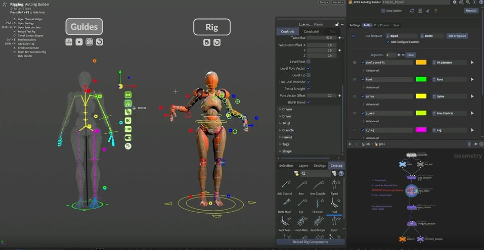
Task: Click the select arrow for skeletonfit row
Action: [472, 63]
